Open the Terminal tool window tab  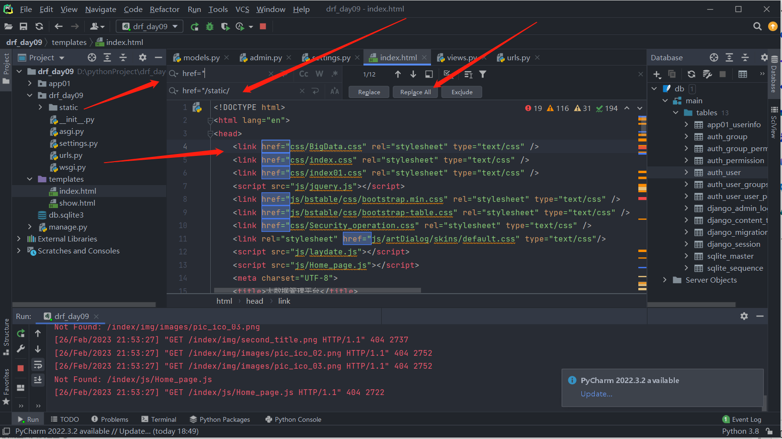point(159,419)
